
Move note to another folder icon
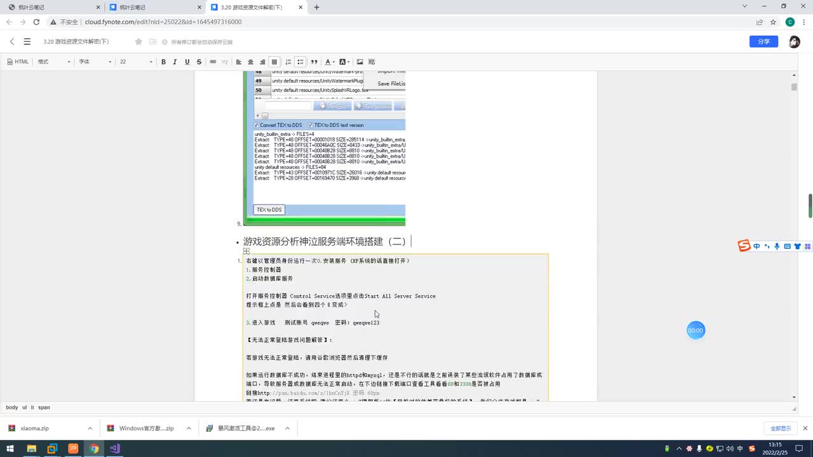[x=152, y=42]
